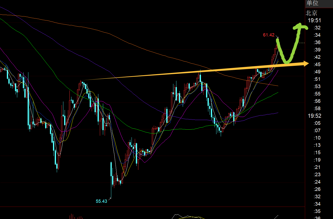Click the 单位 column header
Screen dimensions: 333x219
[312, 3]
